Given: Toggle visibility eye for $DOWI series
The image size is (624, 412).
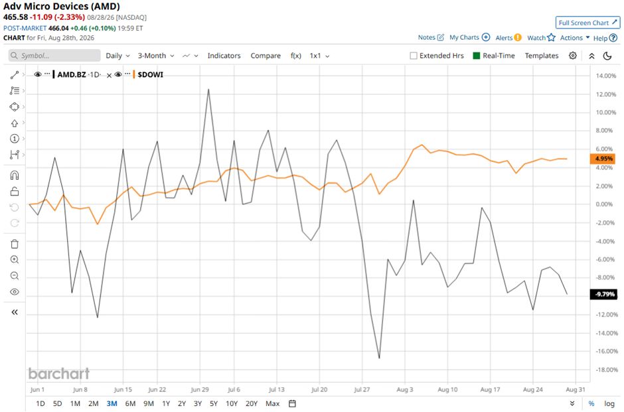Looking at the screenshot, I should click(118, 74).
